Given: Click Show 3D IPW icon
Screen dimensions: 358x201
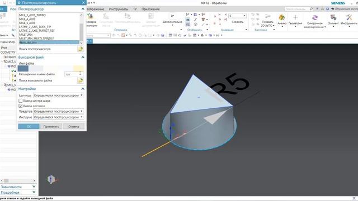Looking at the screenshot, I should point(267,16).
